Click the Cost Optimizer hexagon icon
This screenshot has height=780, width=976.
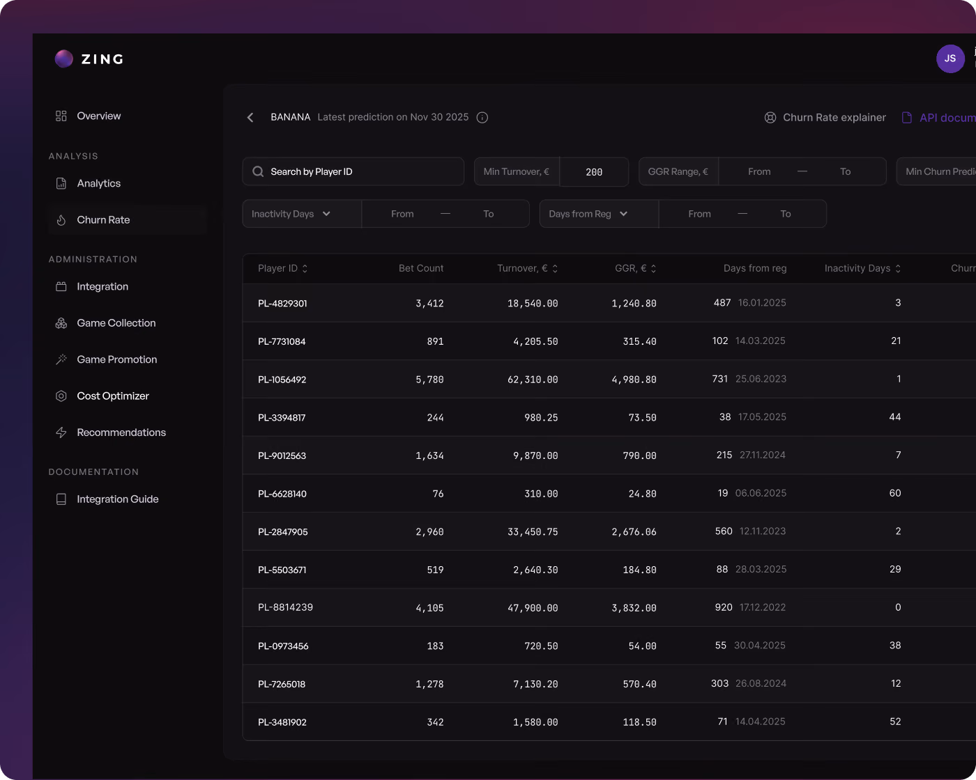(61, 396)
